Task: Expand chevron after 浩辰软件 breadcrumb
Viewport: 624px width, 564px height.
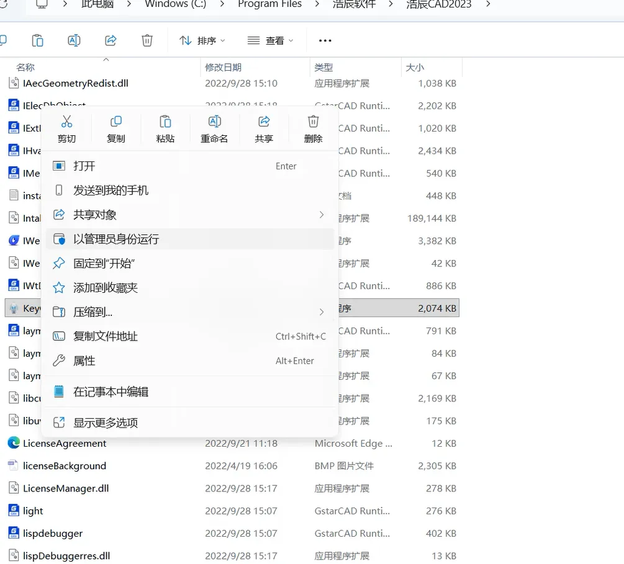Action: tap(391, 4)
